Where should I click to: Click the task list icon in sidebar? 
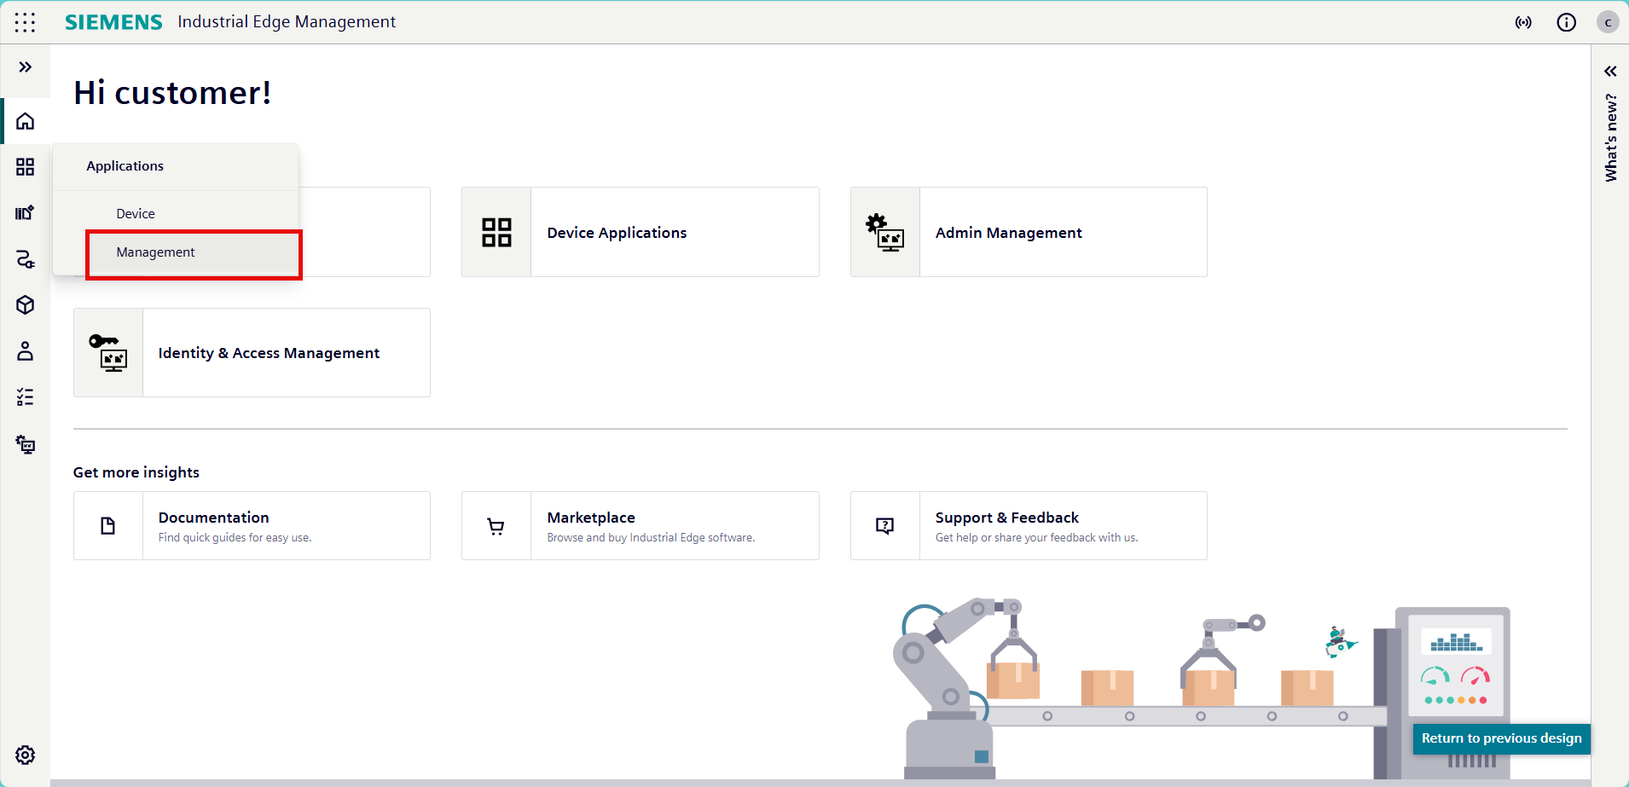tap(26, 396)
